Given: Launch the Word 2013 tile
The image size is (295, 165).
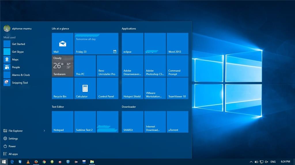Looking at the screenshot, I should 177,44.
